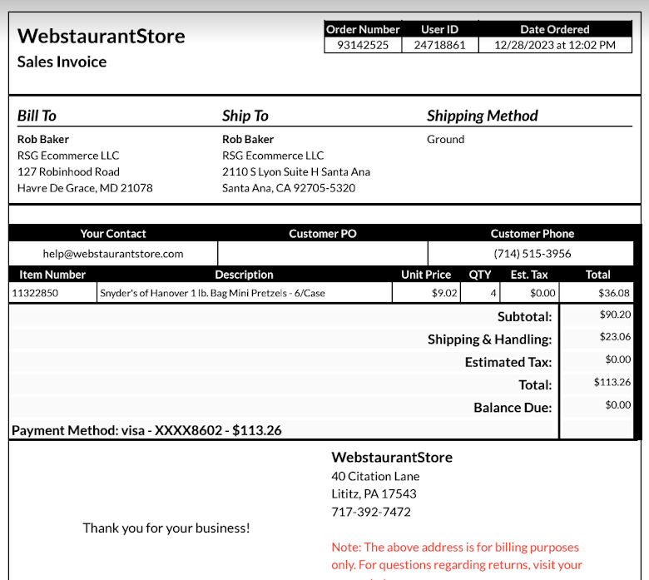The height and width of the screenshot is (580, 649).
Task: Click the Est. Tax column header
Action: pyautogui.click(x=529, y=275)
